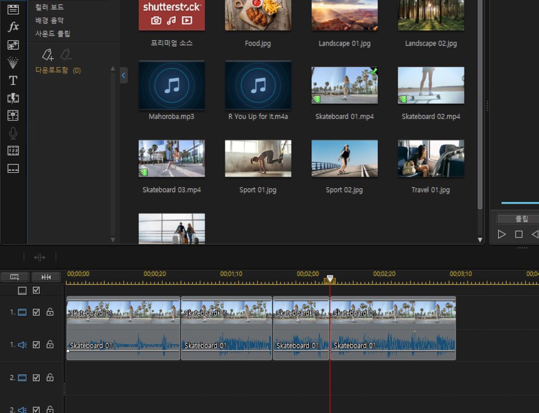Select R You Up for It.m4a audio
This screenshot has width=539, height=413.
(258, 85)
